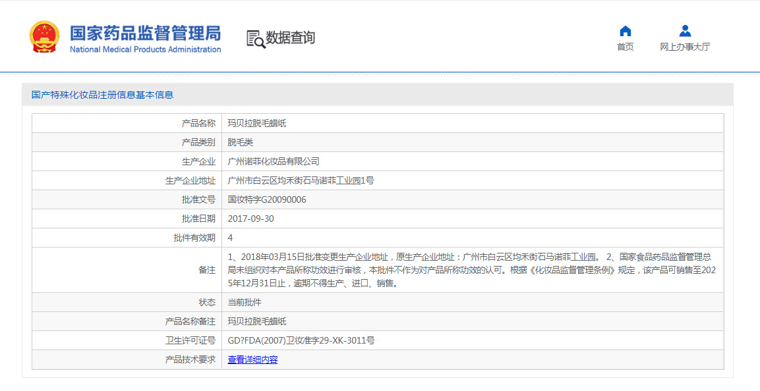
Task: Select 广州诺菲化妆品有限公司 value
Action: click(x=274, y=162)
